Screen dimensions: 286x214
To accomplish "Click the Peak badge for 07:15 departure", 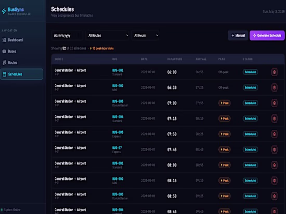I will click(224, 119).
